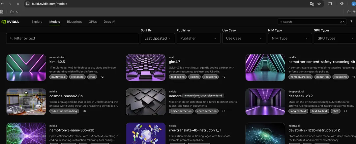Click +3 more tags beside chart detection
The width and height of the screenshot is (356, 144).
[x=223, y=111]
